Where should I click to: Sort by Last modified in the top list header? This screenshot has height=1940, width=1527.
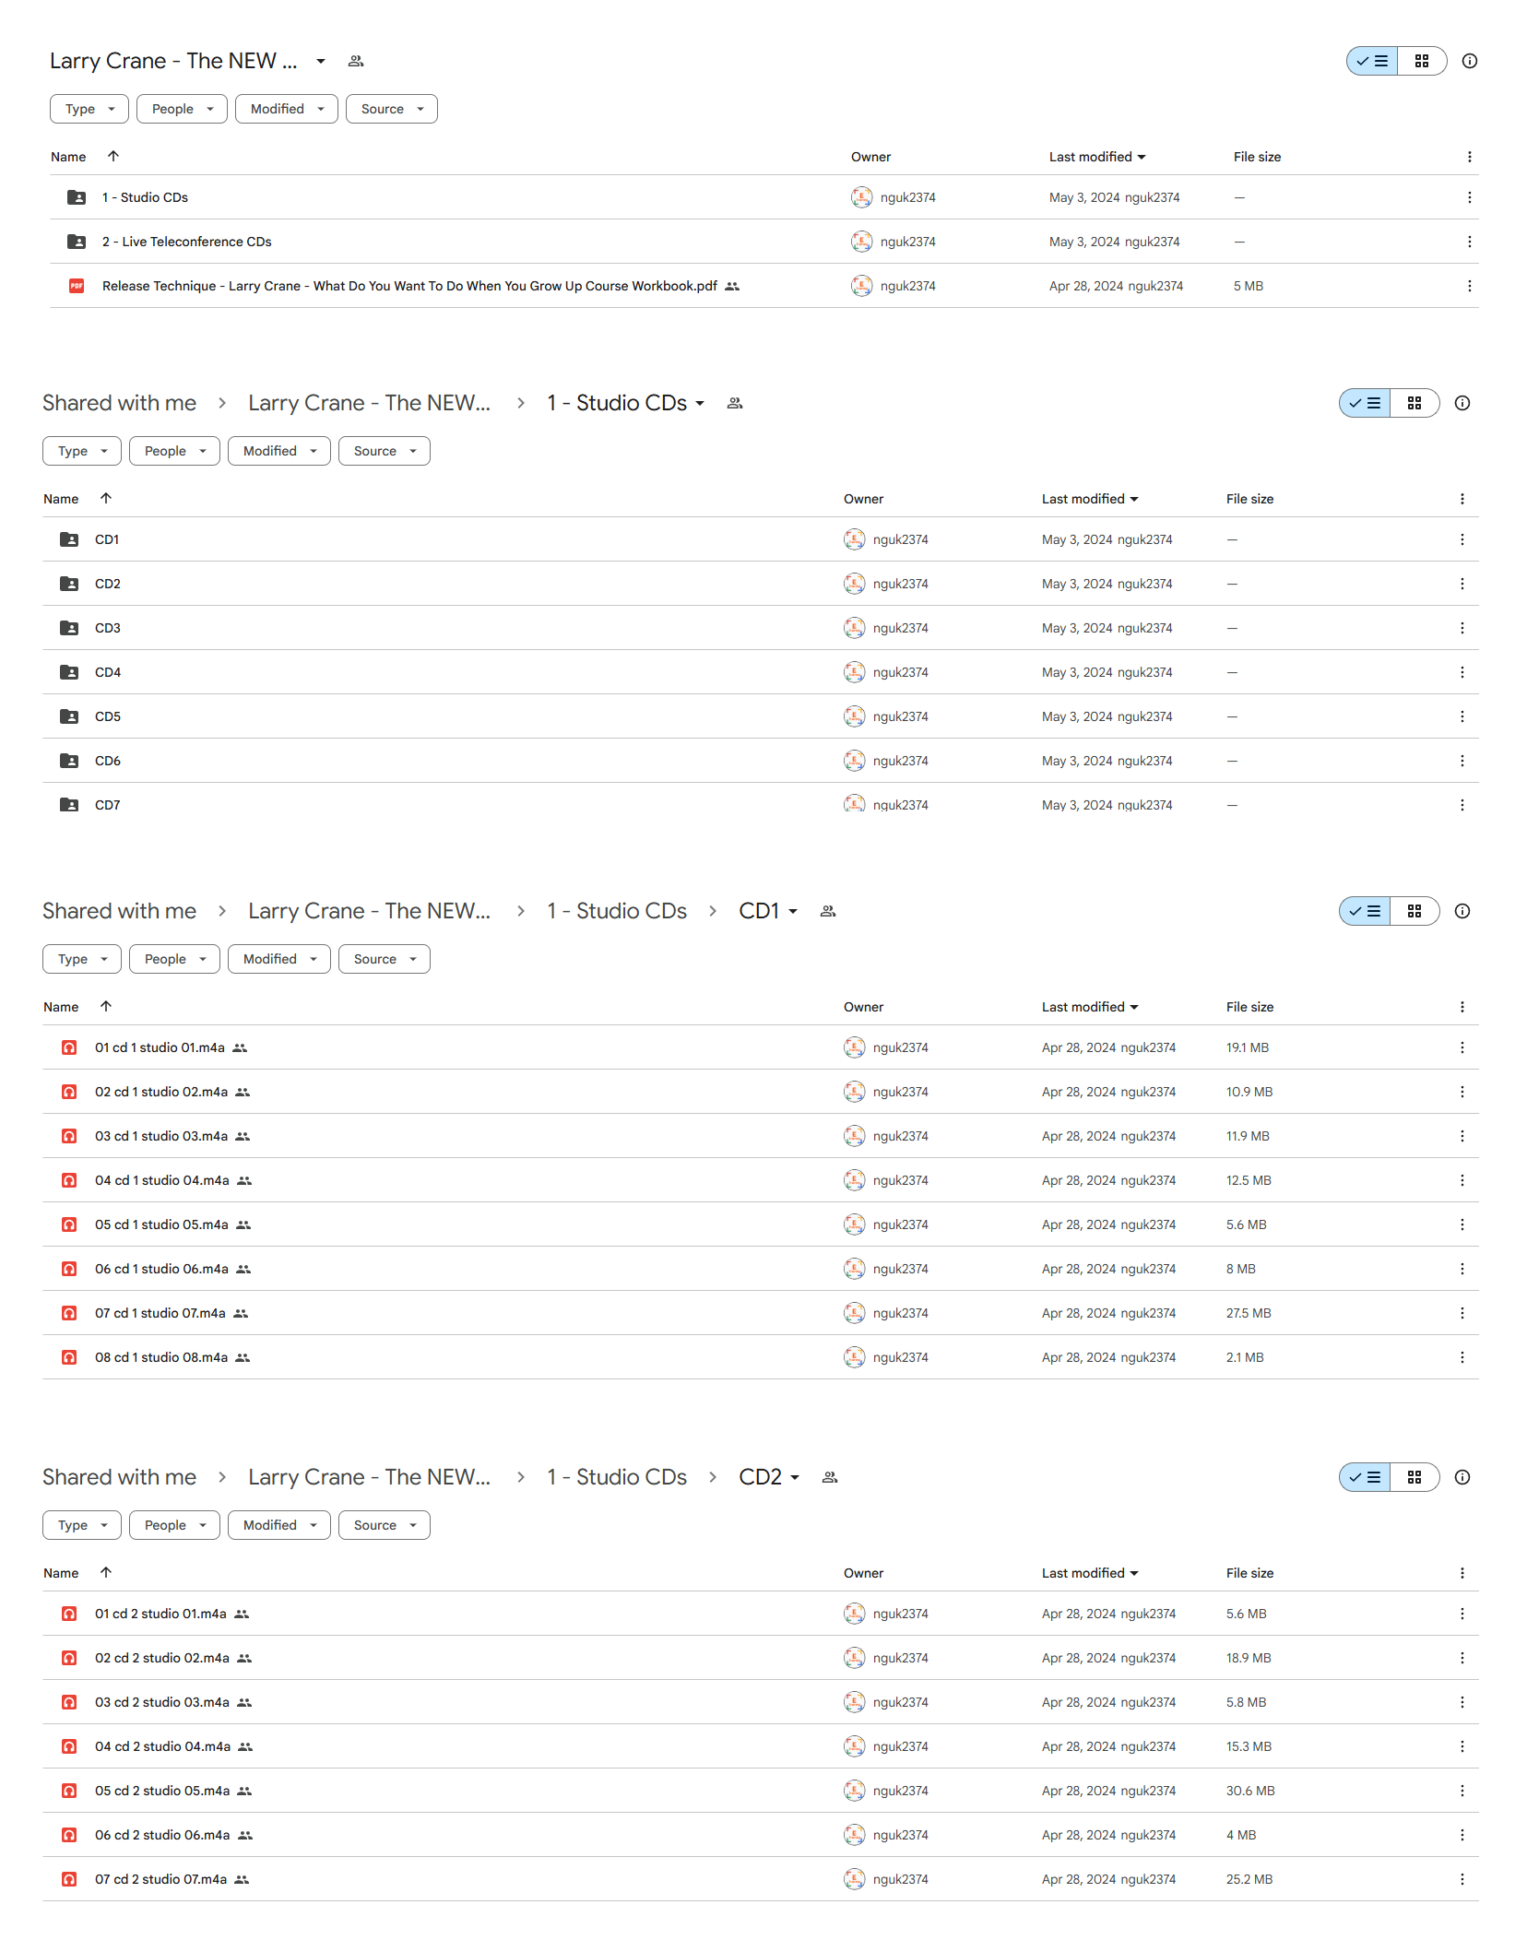(1097, 157)
